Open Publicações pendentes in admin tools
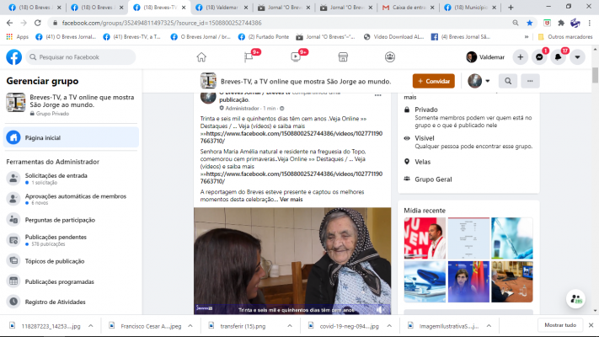The height and width of the screenshot is (337, 599). pyautogui.click(x=55, y=239)
